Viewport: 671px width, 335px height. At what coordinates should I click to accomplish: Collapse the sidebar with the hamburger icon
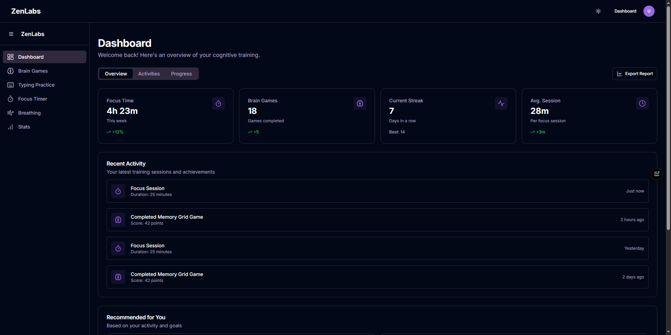11,34
